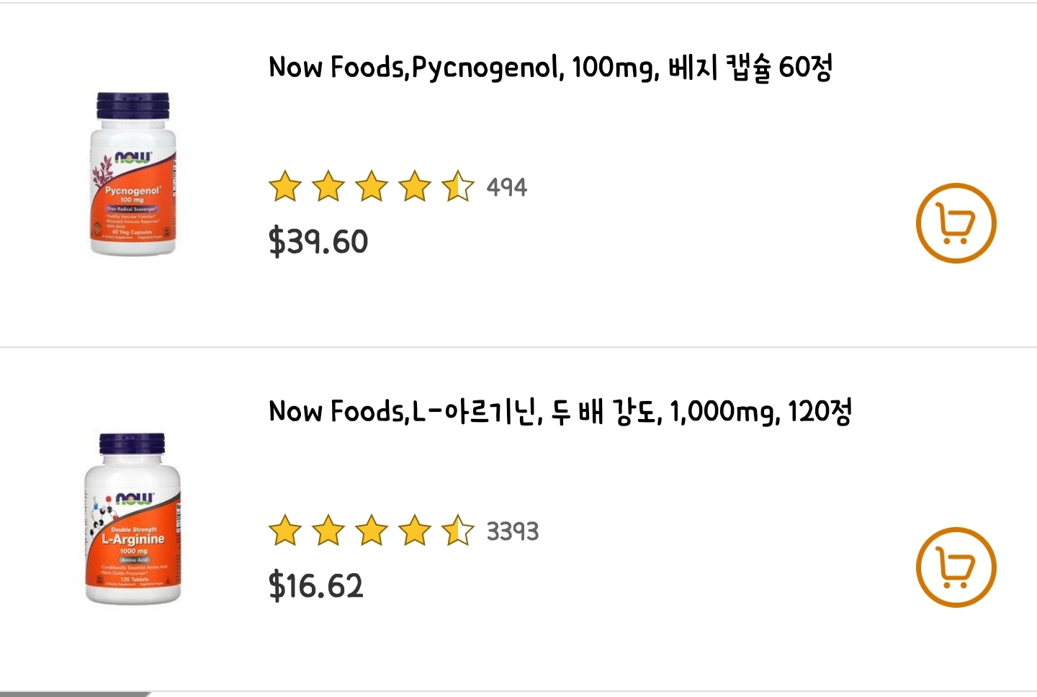Open Now Foods L-아르기닌 120정 product title
Viewport: 1037px width, 697px height.
click(560, 412)
